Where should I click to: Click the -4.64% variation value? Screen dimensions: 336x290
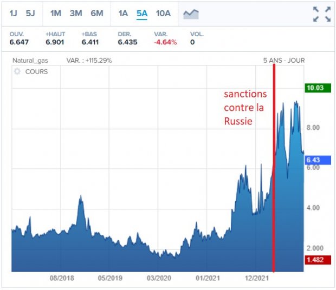(165, 42)
